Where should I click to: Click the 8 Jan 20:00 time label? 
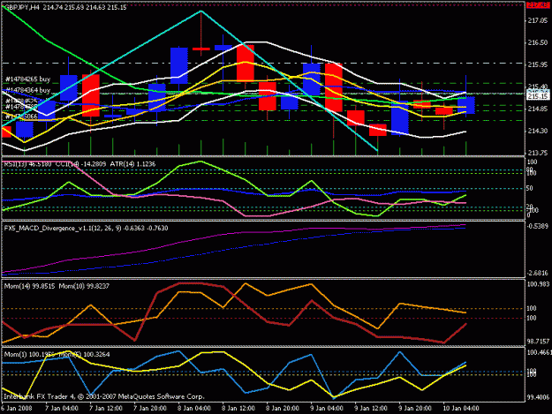[x=282, y=409]
